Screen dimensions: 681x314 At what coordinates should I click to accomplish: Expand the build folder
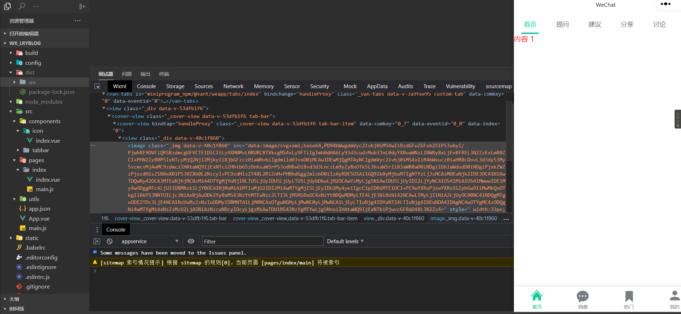32,53
